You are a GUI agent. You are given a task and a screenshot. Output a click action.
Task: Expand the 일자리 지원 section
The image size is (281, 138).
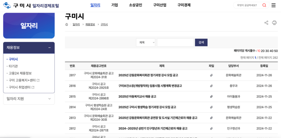[x=29, y=99]
